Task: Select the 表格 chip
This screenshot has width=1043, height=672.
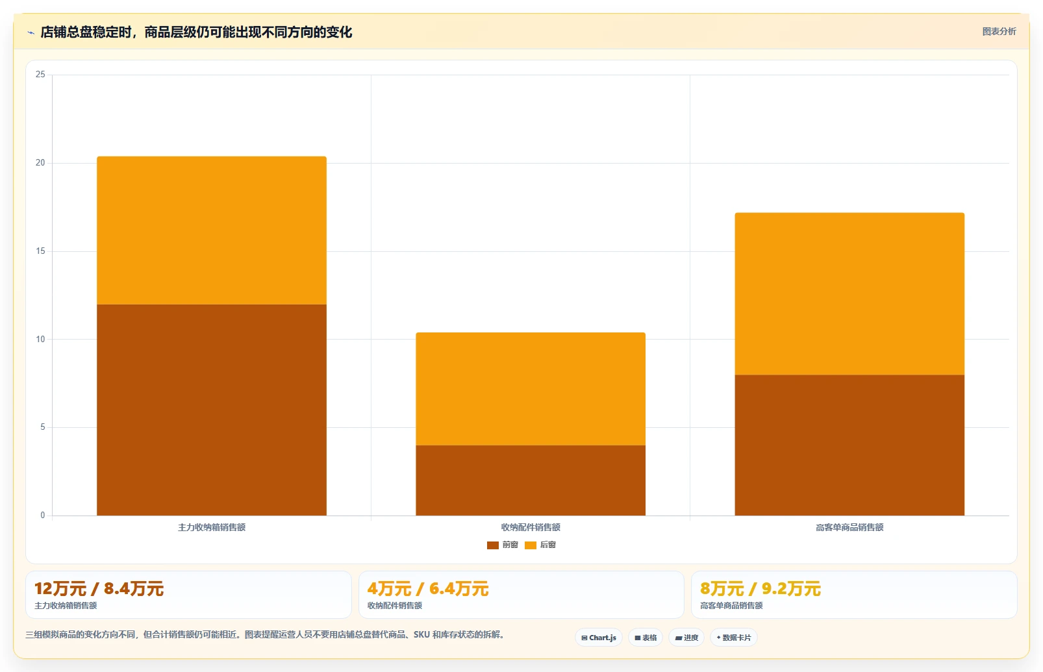Action: pyautogui.click(x=646, y=638)
